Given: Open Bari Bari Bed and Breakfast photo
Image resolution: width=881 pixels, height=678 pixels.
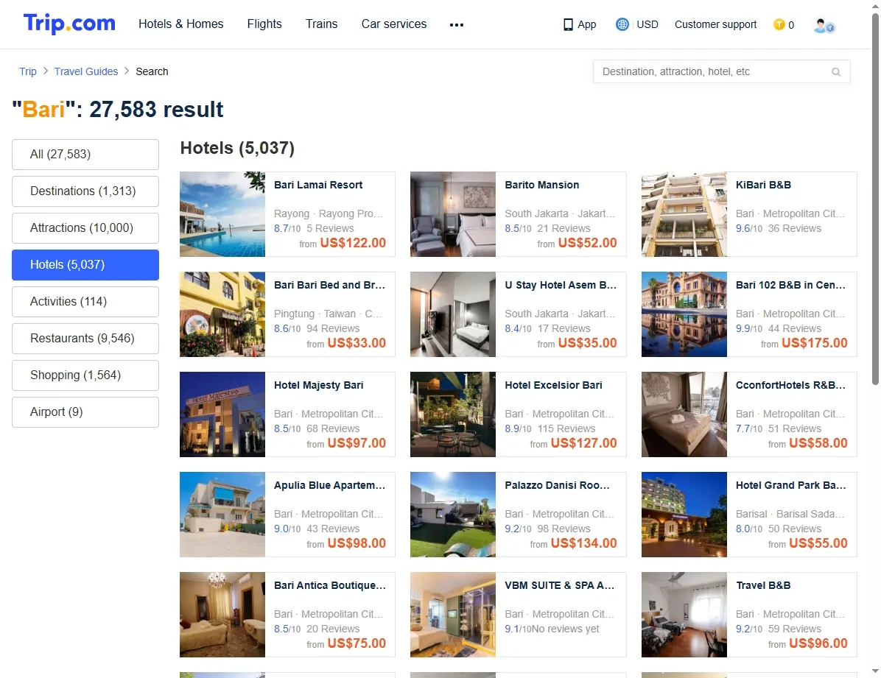Looking at the screenshot, I should pos(222,314).
